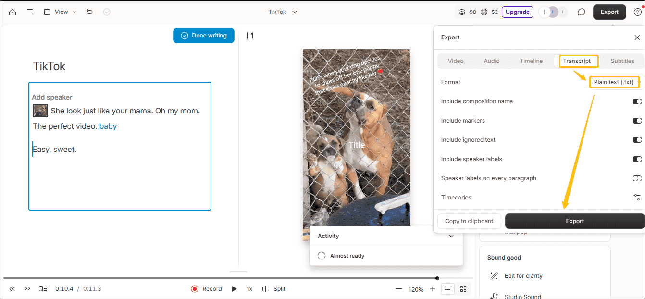Image resolution: width=645 pixels, height=299 pixels.
Task: Jump forward with fast-forward double-chevron icon
Action: point(27,289)
